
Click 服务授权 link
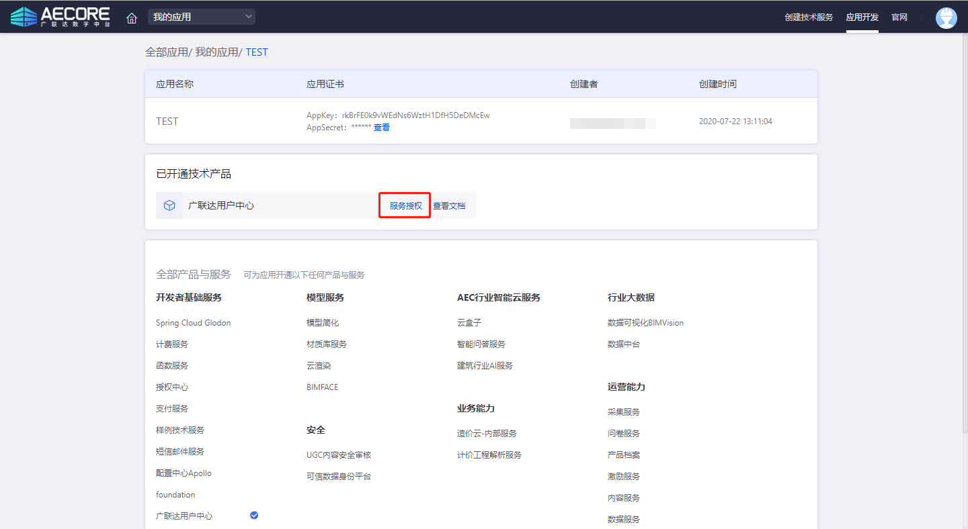click(x=405, y=206)
